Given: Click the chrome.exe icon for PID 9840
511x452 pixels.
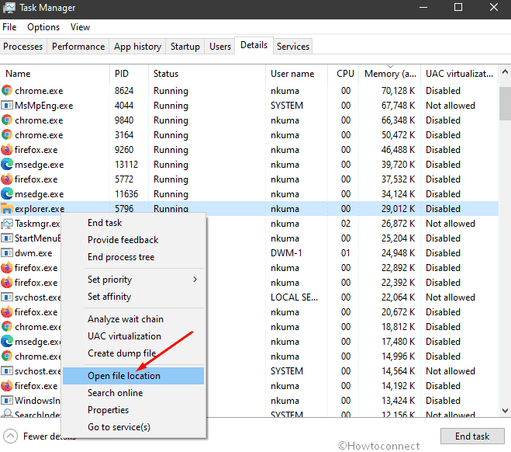Looking at the screenshot, I should click(7, 120).
